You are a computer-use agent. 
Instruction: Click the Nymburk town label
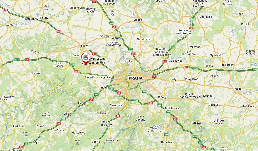tap(216, 55)
